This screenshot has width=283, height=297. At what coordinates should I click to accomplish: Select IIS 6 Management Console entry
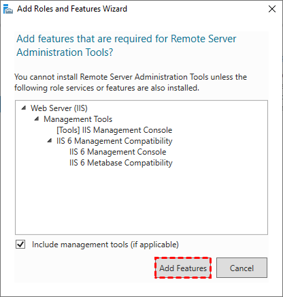point(118,152)
